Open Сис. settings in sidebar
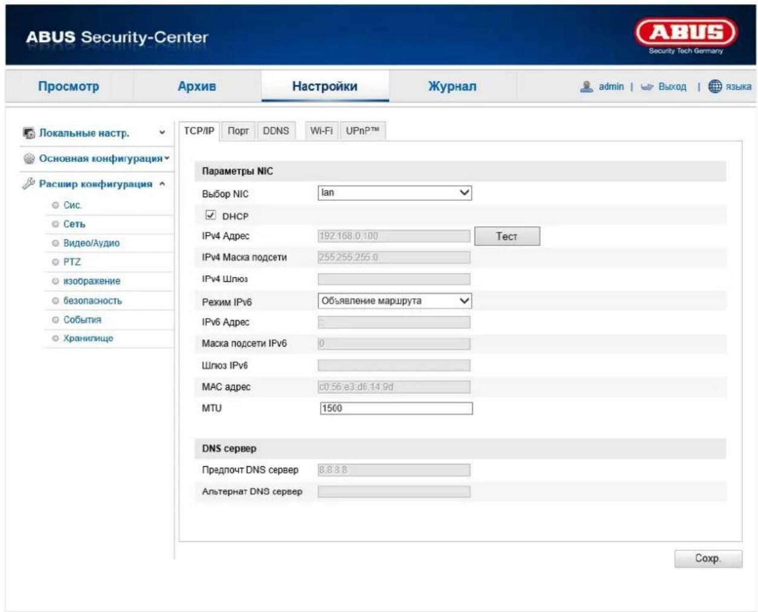The width and height of the screenshot is (758, 612). tap(73, 206)
